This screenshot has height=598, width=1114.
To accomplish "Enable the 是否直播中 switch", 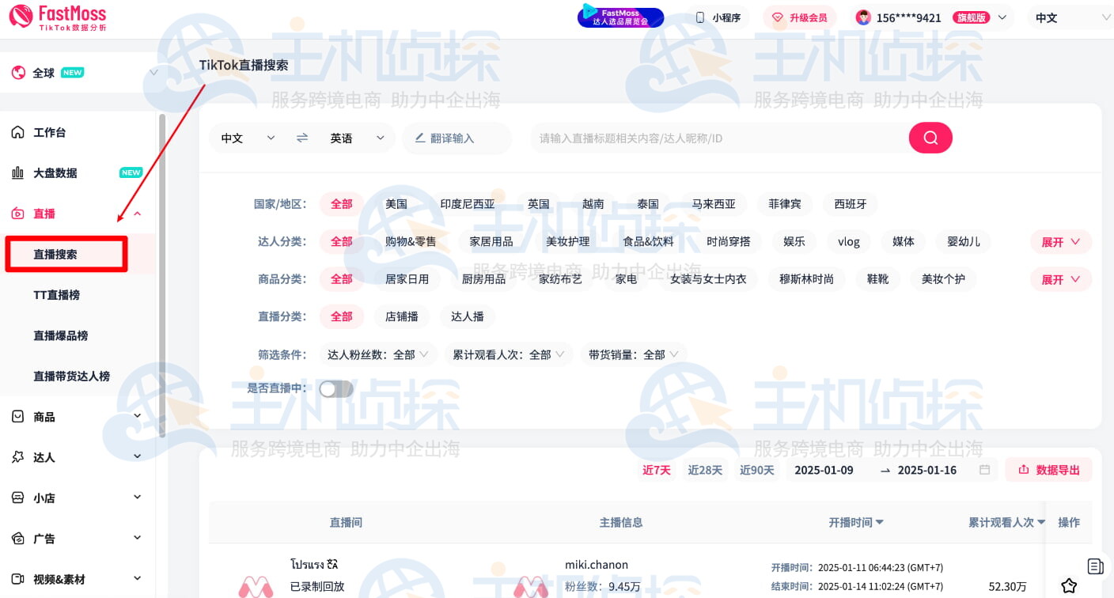I will point(335,388).
